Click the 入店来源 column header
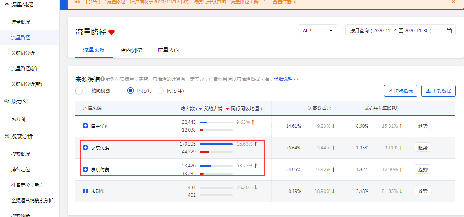 (x=93, y=108)
